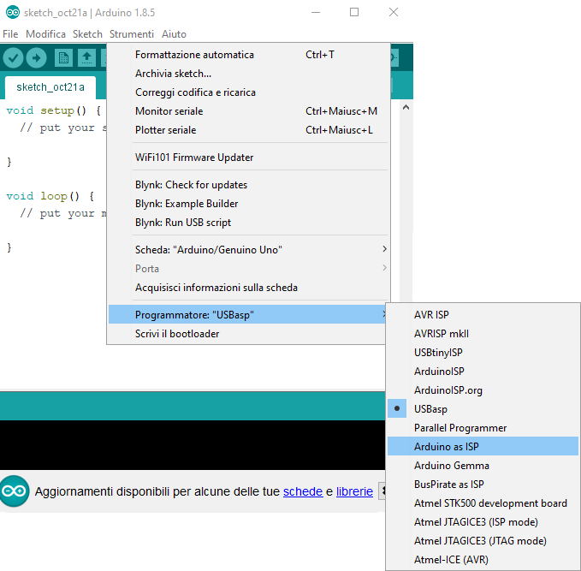This screenshot has width=581, height=571.
Task: Open the Modifica menu
Action: (45, 34)
